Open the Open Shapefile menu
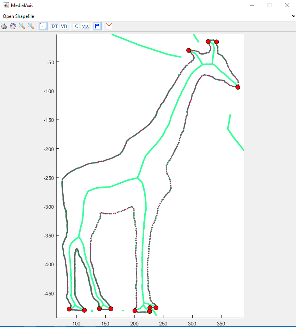Screen dimensions: 296x327 (x=18, y=16)
